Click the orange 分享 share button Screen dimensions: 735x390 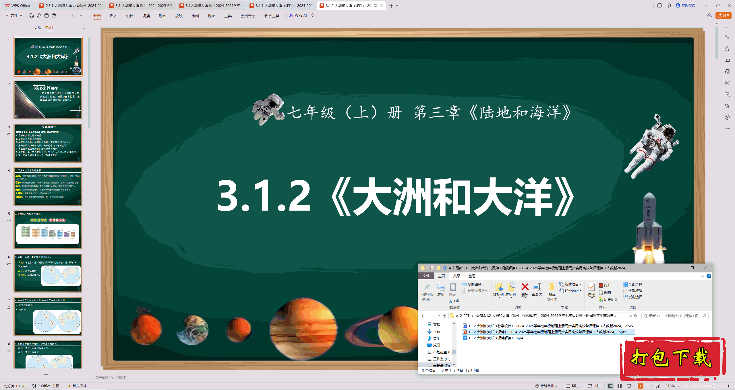(x=724, y=15)
